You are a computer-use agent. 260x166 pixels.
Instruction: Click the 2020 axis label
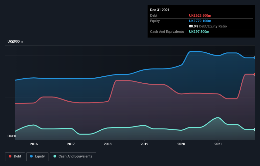coord(181,144)
